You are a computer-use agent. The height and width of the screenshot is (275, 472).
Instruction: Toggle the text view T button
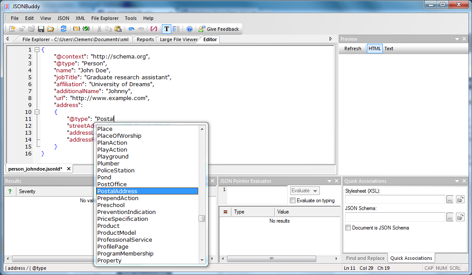(x=167, y=29)
